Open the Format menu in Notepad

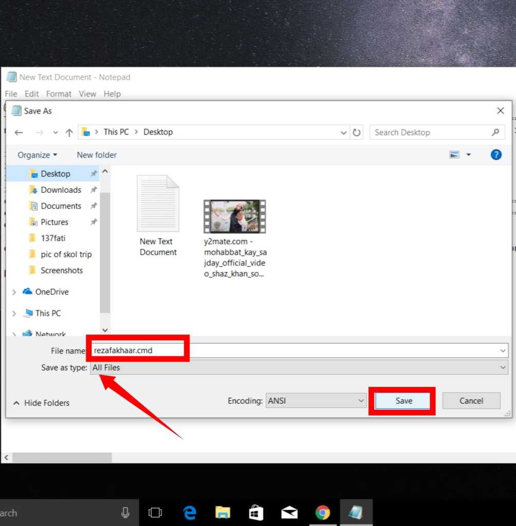coord(59,93)
